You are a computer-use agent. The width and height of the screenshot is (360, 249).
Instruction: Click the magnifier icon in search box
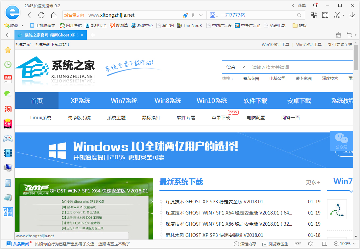pos(299,15)
